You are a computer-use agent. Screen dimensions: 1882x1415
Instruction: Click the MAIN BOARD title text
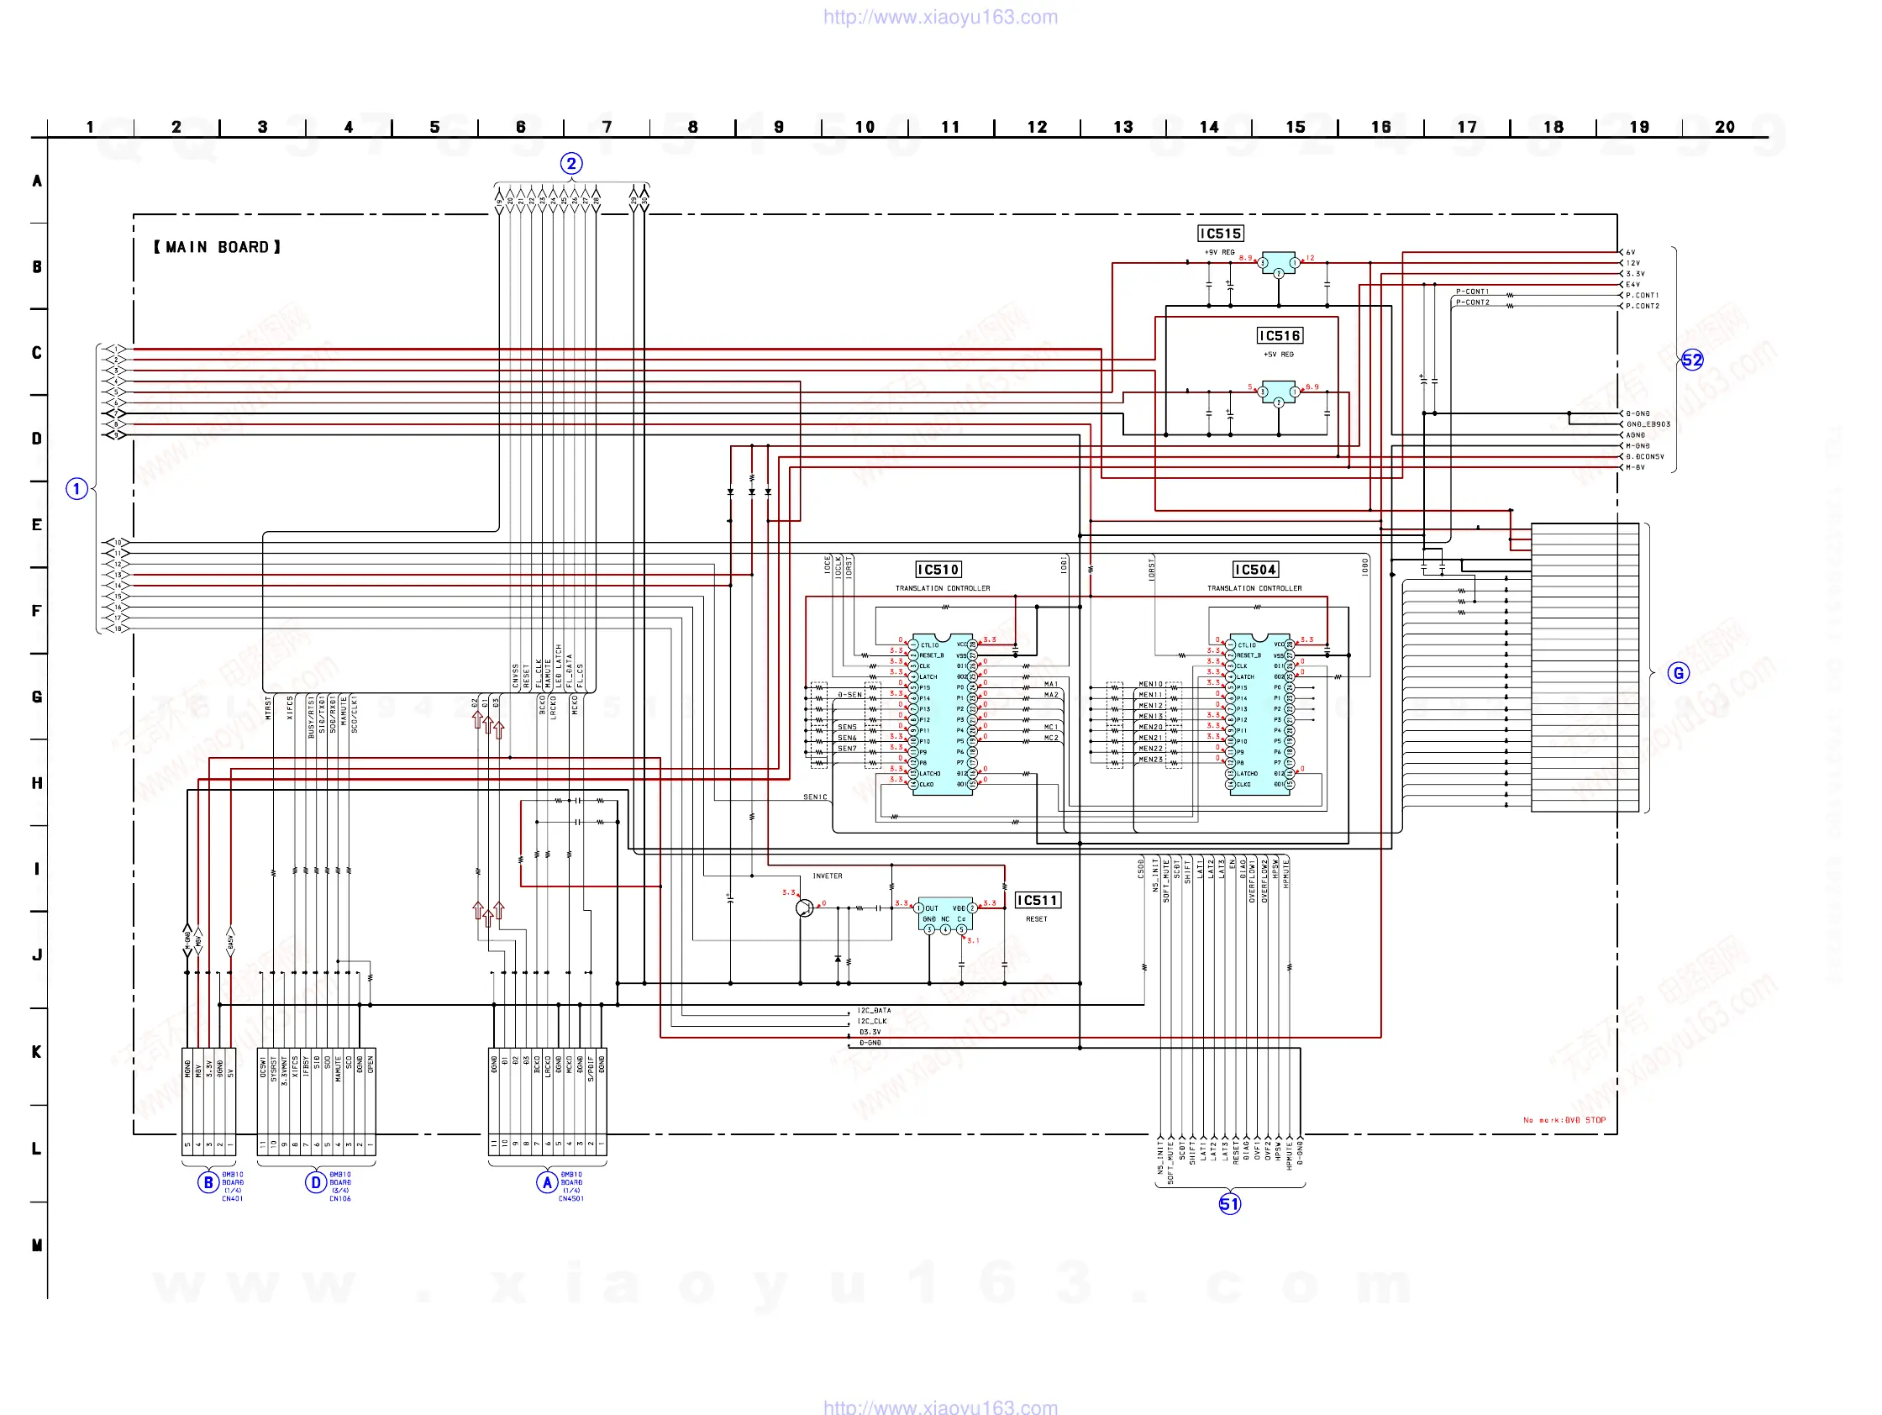217,247
